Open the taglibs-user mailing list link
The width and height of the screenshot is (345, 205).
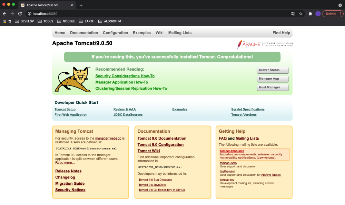(227, 171)
